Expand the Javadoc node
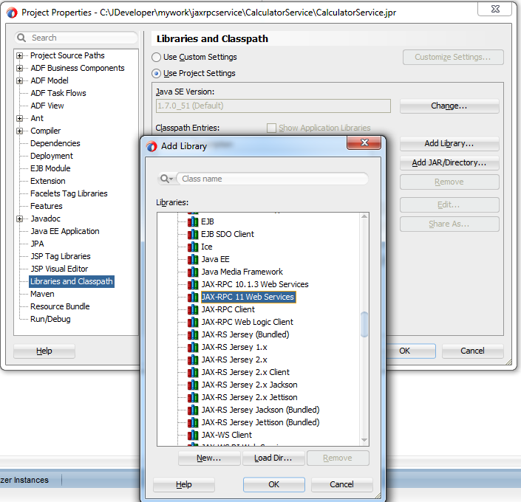Screen dimensions: 521x502 click(x=20, y=219)
